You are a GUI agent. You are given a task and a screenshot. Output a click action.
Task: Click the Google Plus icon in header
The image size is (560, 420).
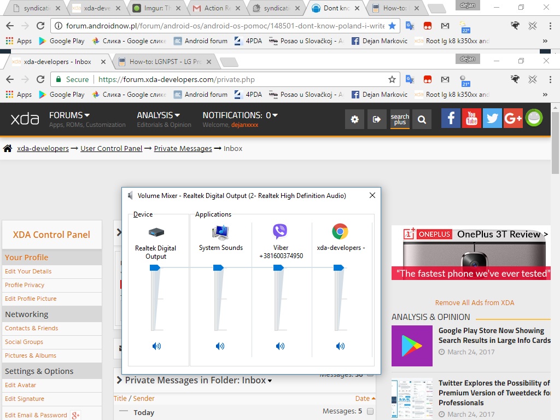click(x=513, y=119)
